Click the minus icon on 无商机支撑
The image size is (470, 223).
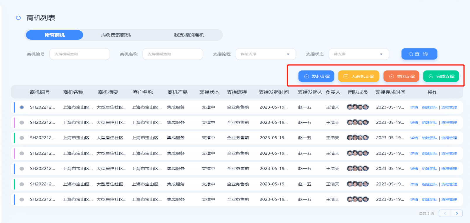[x=346, y=76]
